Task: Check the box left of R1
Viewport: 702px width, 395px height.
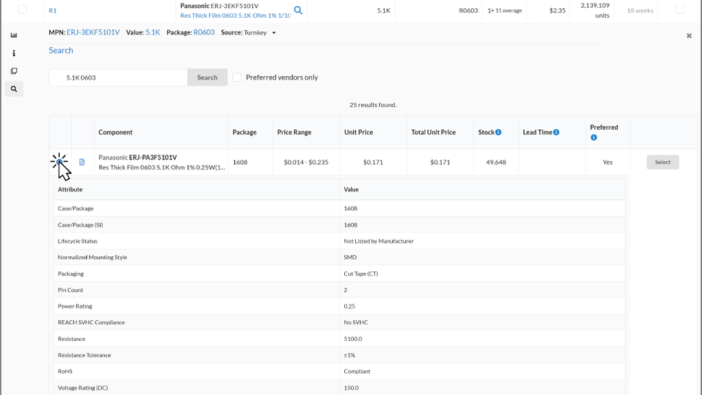Action: tap(22, 10)
